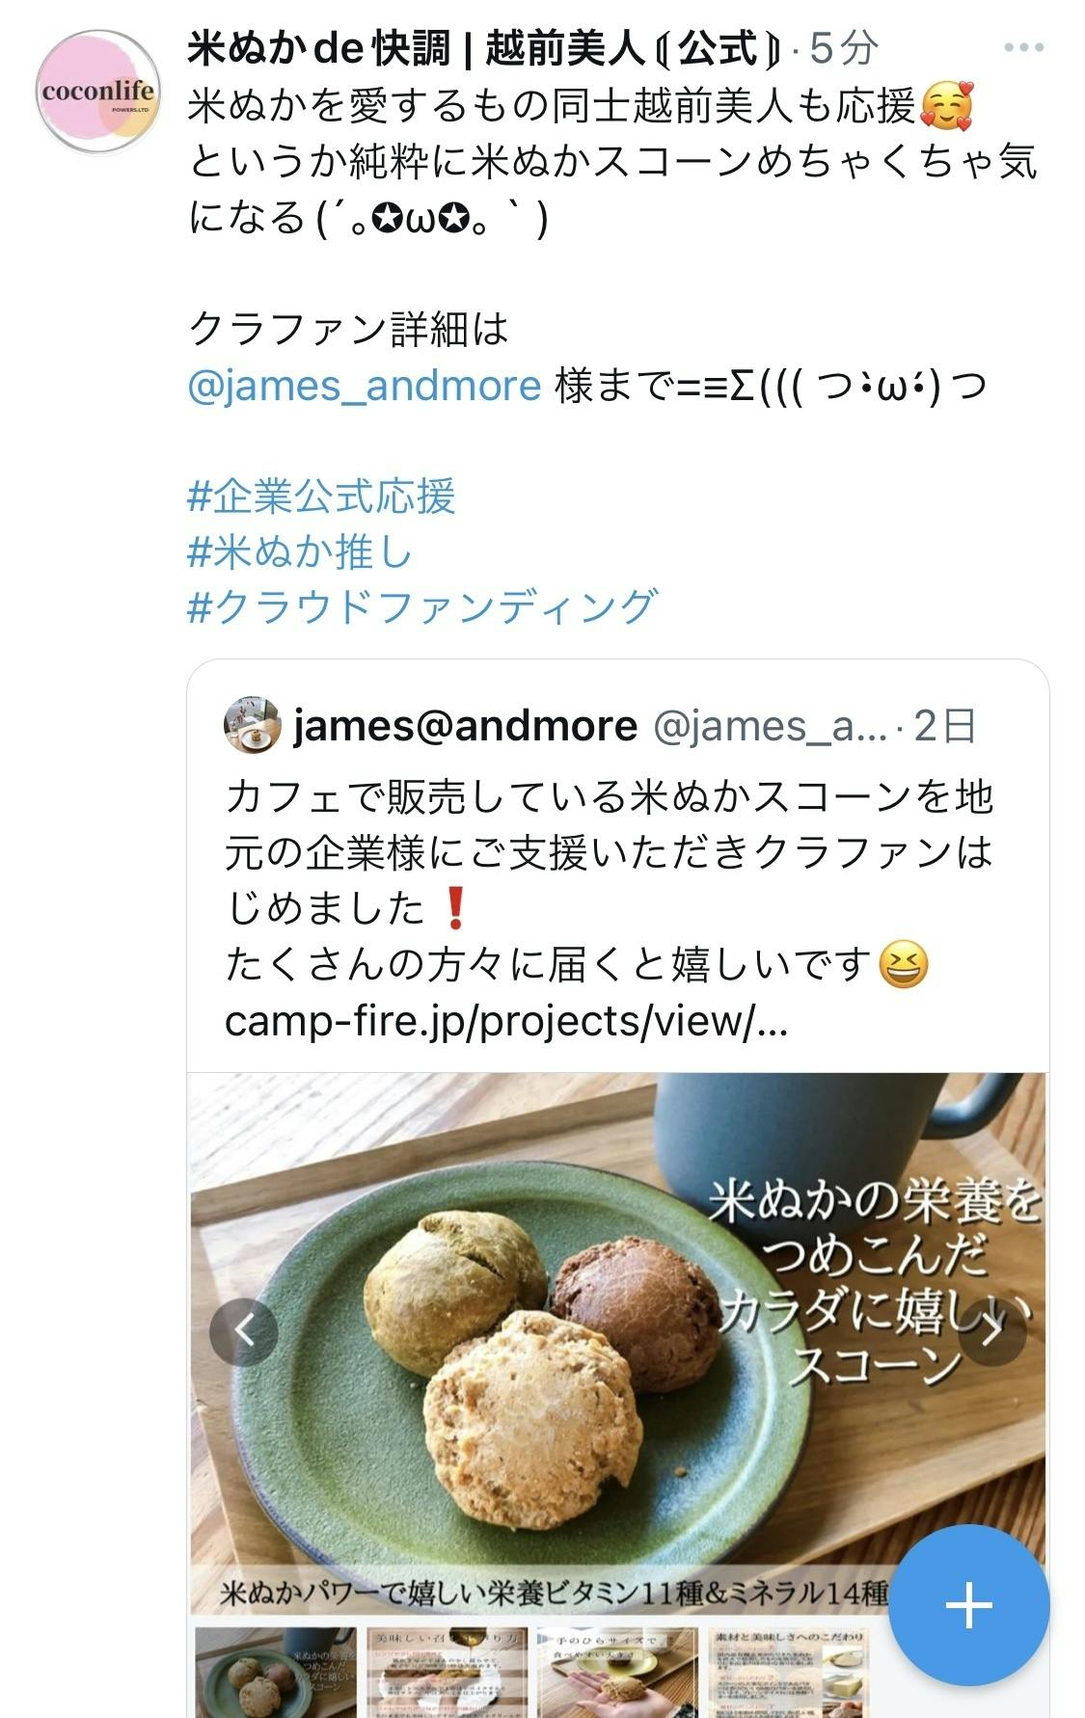Open the main rice bran scone photo
This screenshot has height=1718, width=1085.
coord(617,1345)
